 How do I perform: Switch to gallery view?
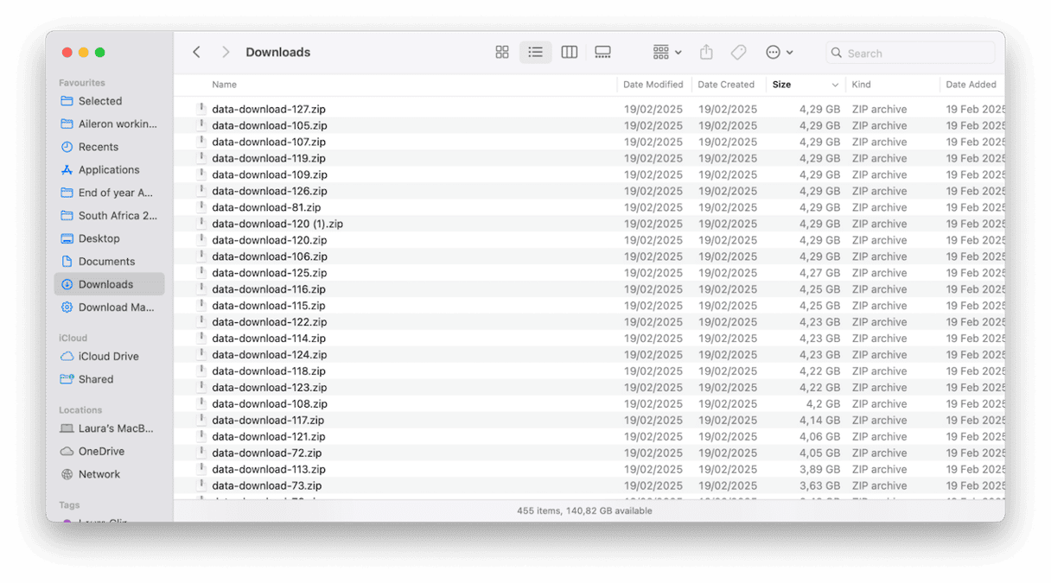click(x=603, y=53)
